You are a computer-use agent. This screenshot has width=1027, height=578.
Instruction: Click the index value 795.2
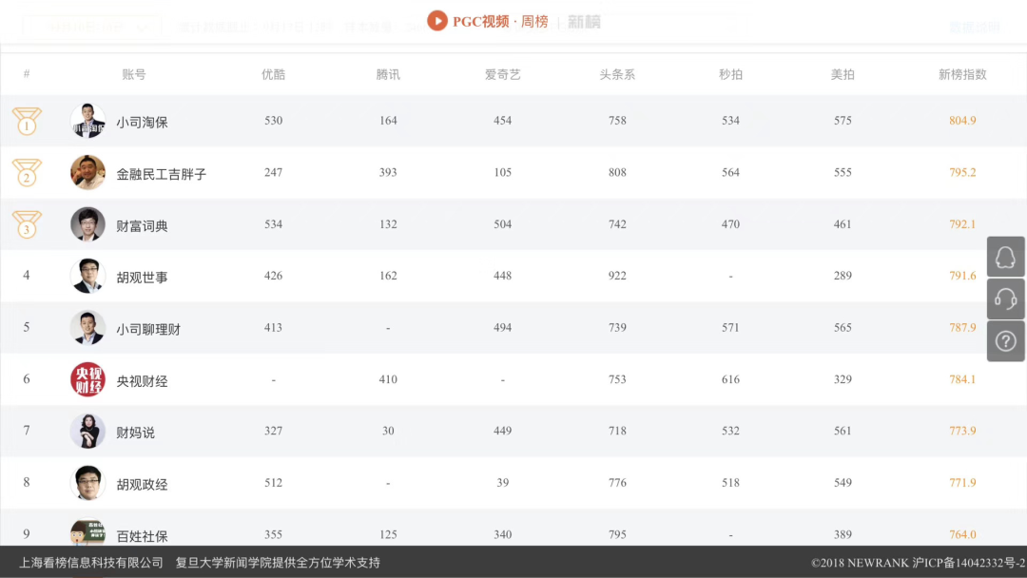tap(962, 172)
